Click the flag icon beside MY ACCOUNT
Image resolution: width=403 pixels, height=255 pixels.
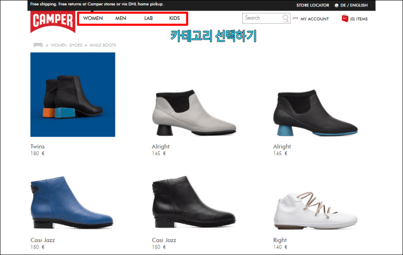pos(296,19)
